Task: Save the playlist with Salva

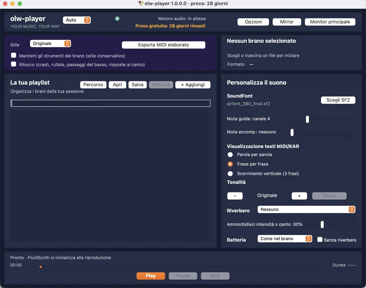Action: [138, 85]
